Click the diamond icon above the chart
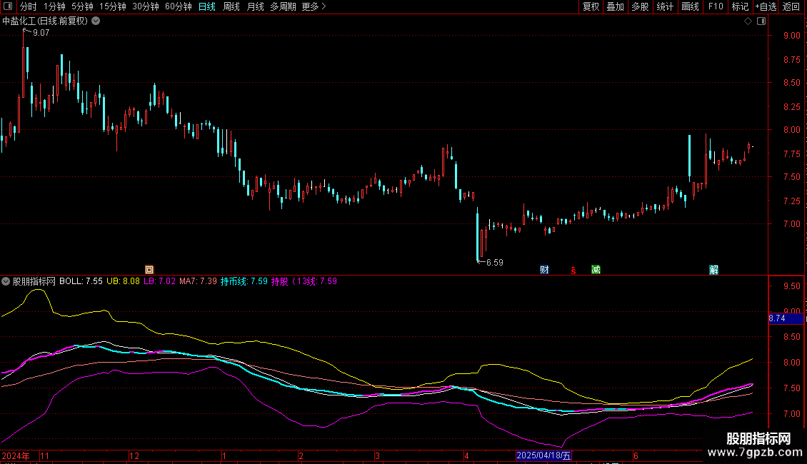This screenshot has height=464, width=807. 748,21
